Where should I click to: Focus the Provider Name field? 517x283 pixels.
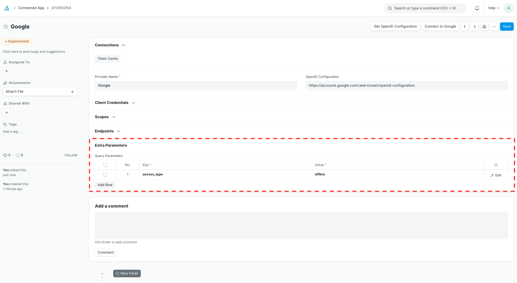(196, 85)
